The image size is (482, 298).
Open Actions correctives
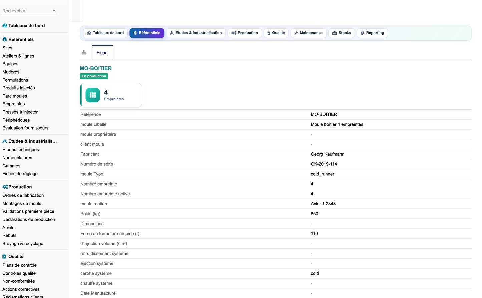[21, 289]
